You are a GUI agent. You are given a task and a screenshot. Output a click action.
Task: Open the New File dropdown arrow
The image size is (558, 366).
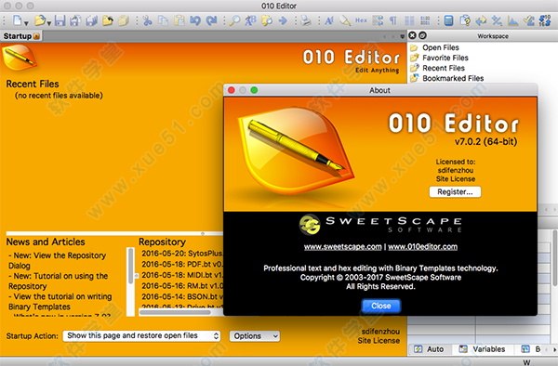coord(26,23)
